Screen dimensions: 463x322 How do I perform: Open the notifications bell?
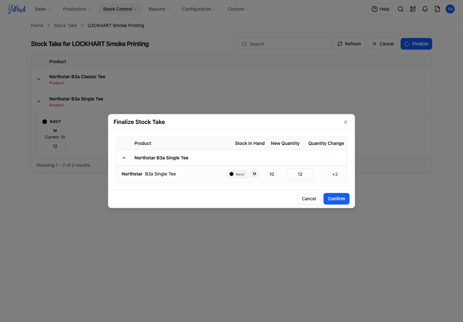pyautogui.click(x=425, y=9)
